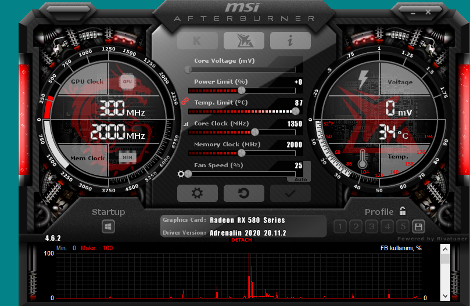Click the Power Limit +0 value
The image size is (470, 306).
298,82
